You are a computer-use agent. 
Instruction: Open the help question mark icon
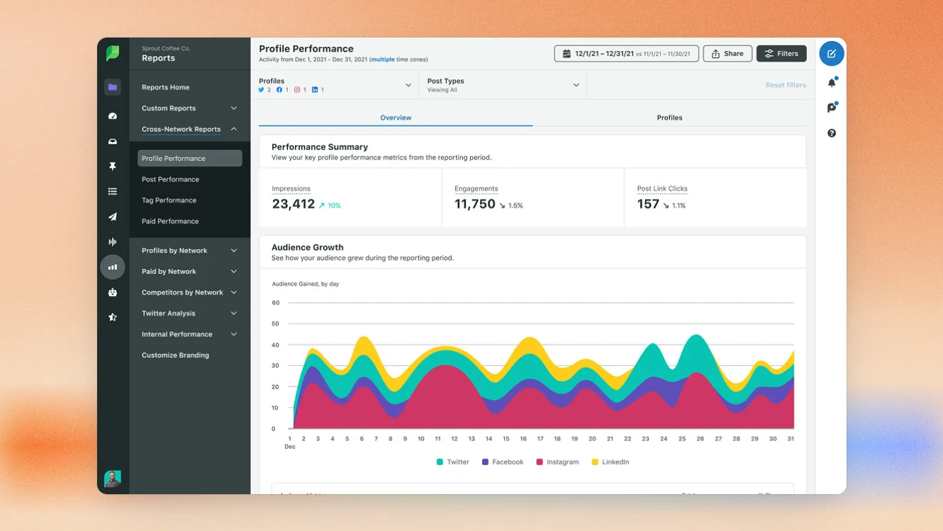832,133
